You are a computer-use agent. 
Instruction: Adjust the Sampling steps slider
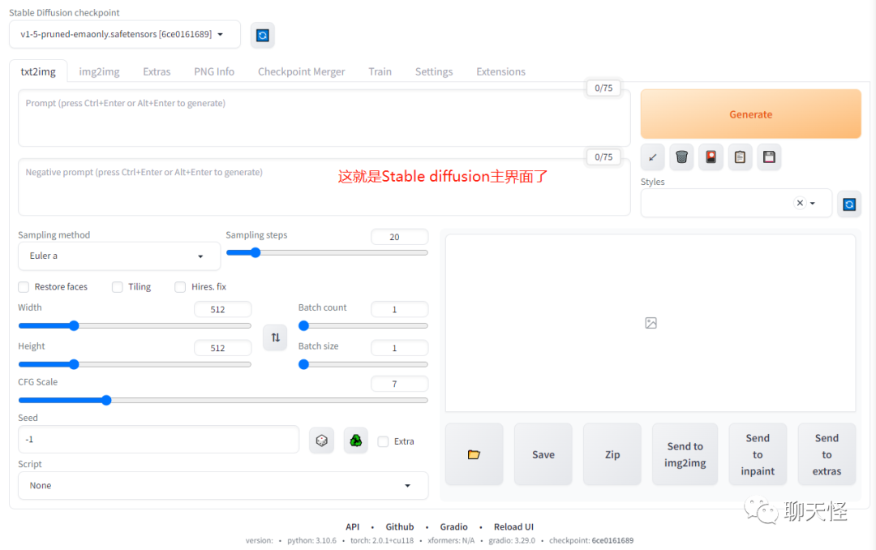(x=327, y=252)
